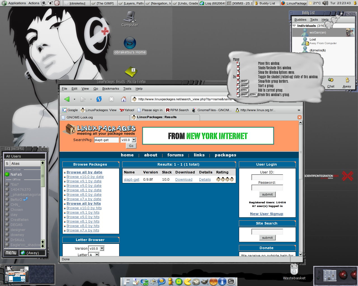Reload the page in Firefox
This screenshot has width=358, height=286.
click(99, 99)
